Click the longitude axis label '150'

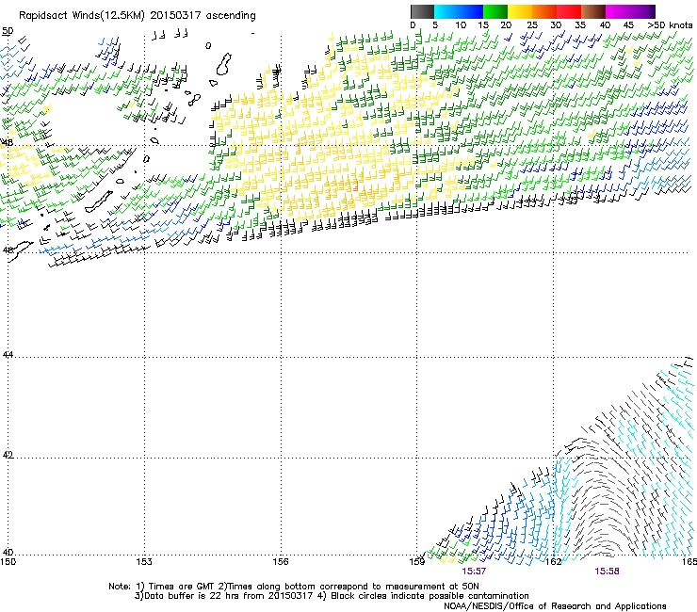(x=8, y=562)
